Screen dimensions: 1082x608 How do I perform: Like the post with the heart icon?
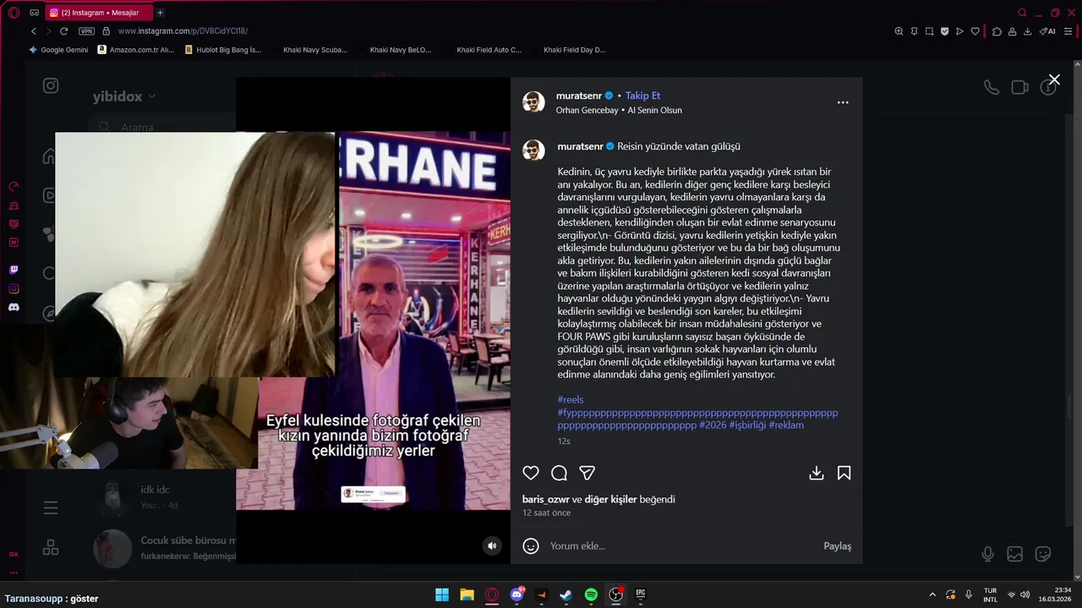point(531,473)
